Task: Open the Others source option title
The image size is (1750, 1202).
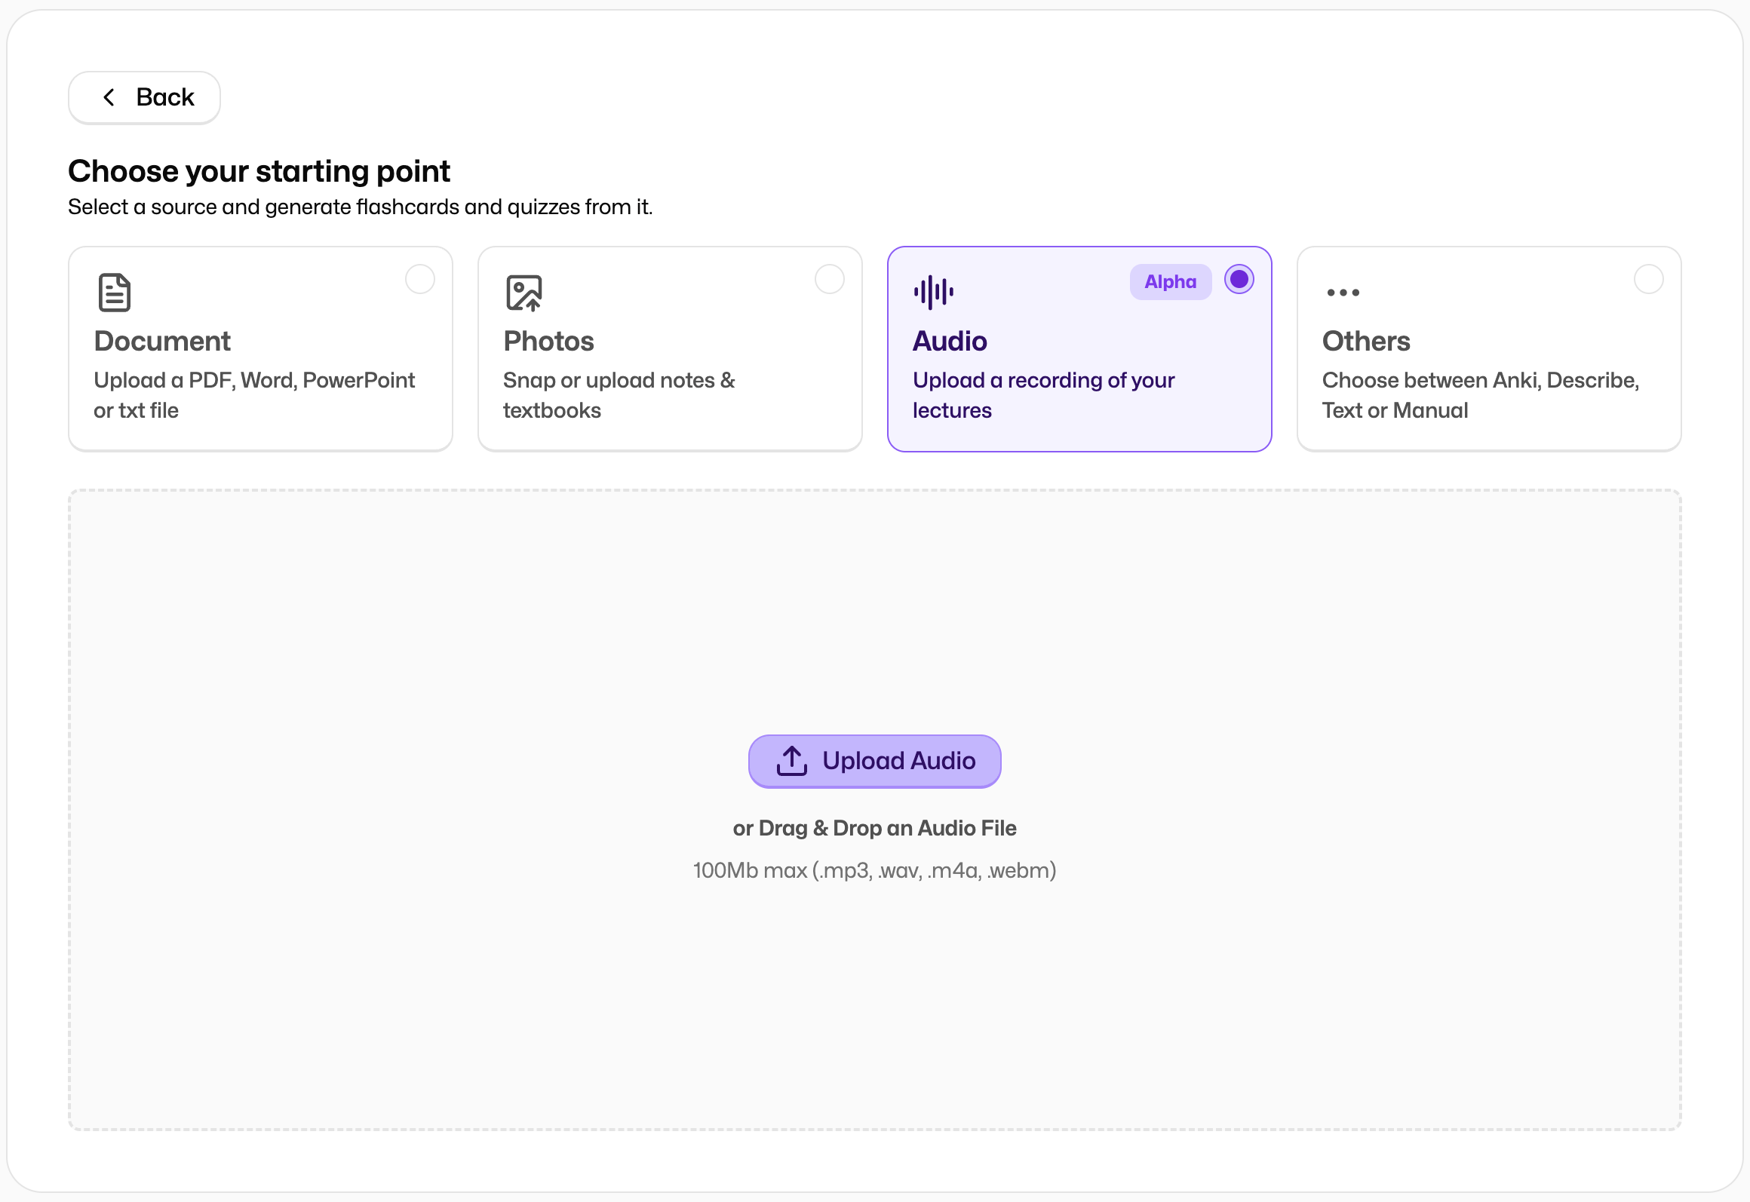Action: pos(1366,342)
